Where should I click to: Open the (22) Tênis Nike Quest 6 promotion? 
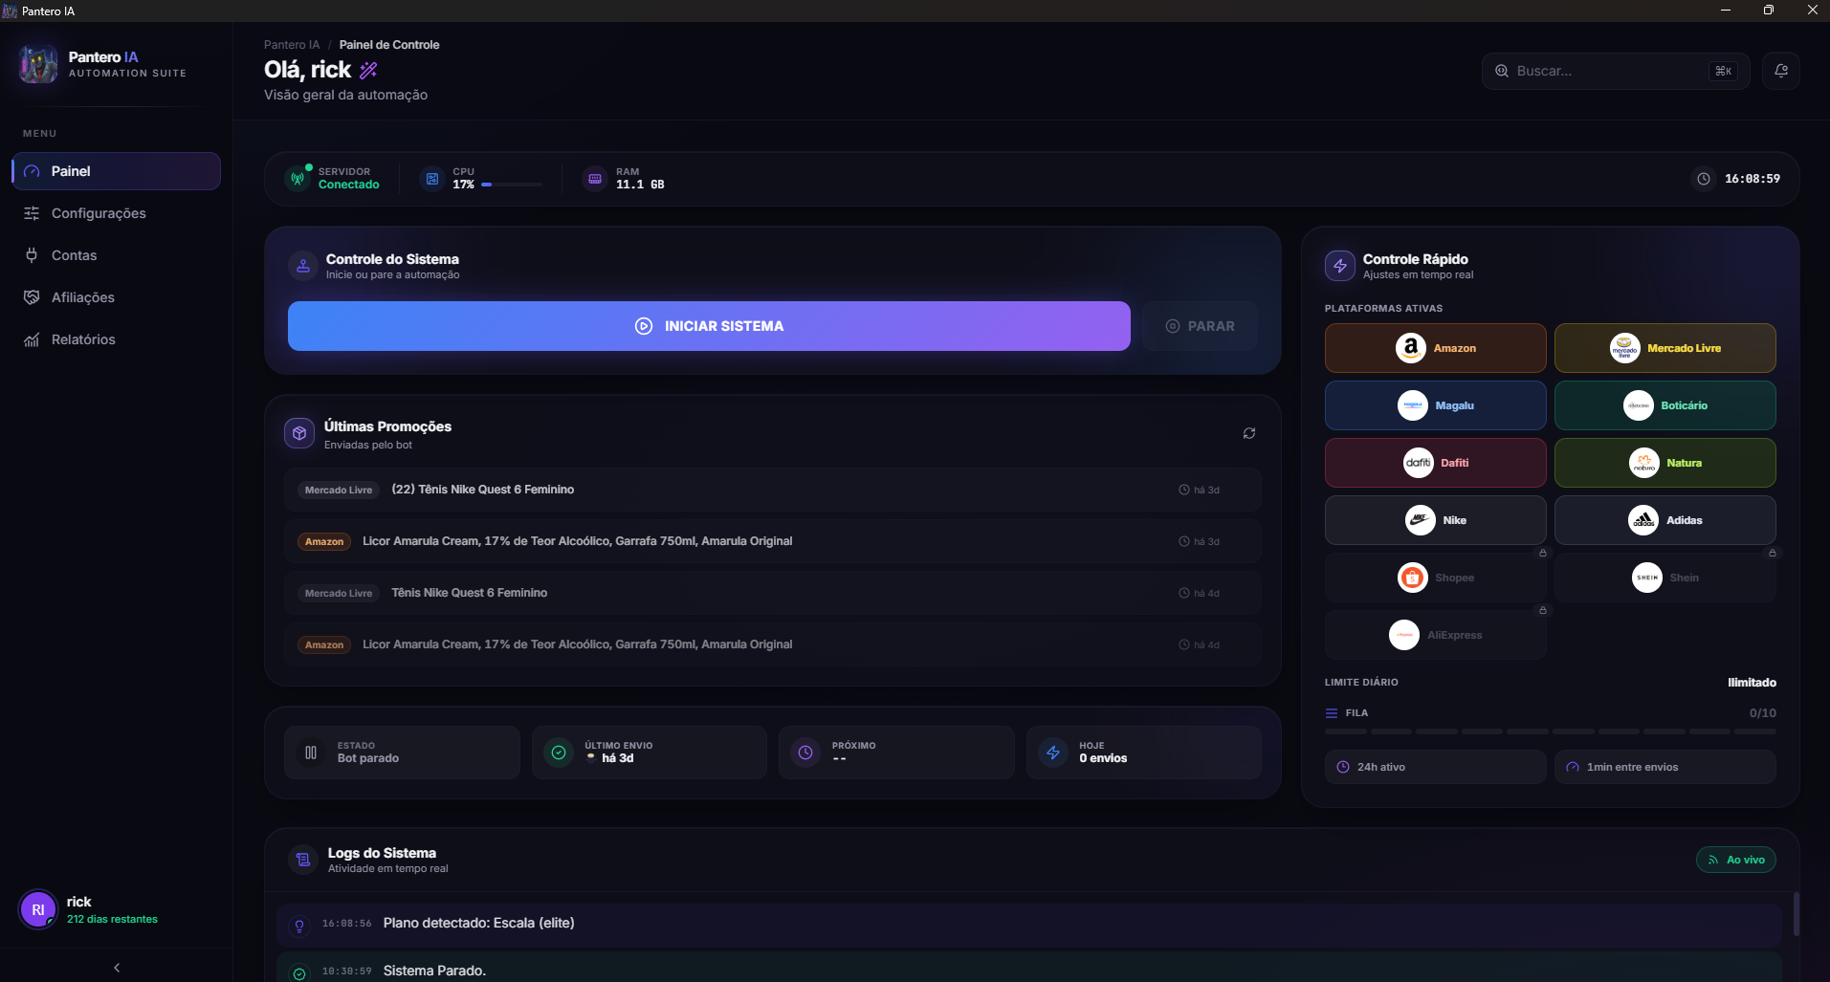pos(772,490)
